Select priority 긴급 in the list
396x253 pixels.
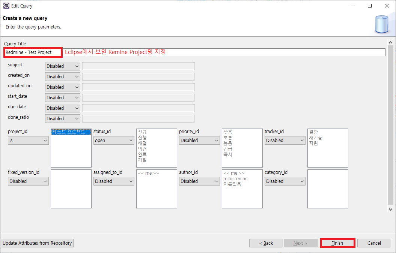point(228,149)
